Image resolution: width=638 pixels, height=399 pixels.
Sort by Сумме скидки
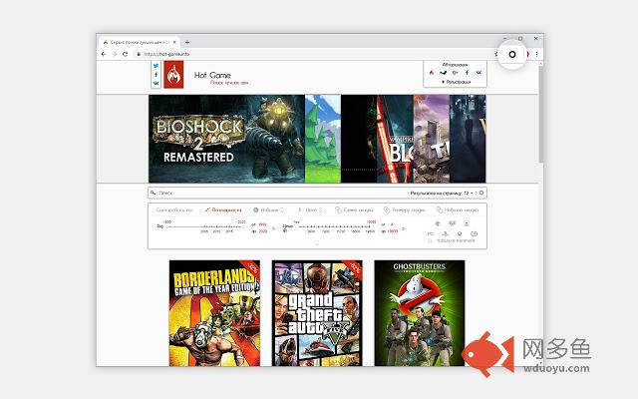[x=354, y=210]
